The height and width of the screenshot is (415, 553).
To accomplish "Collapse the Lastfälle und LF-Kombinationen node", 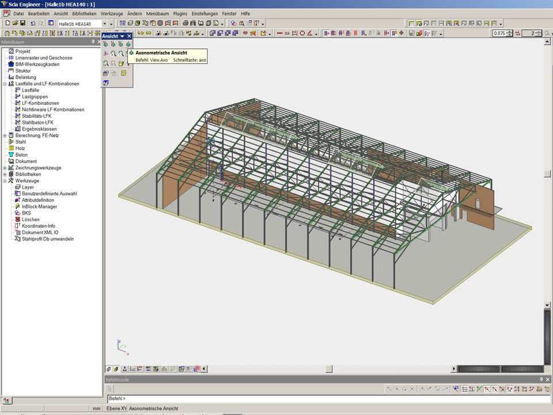I will [x=5, y=84].
